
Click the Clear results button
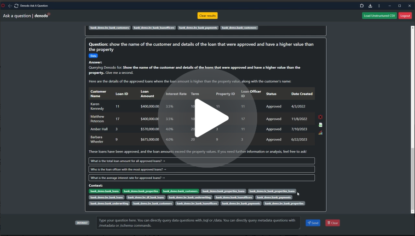pyautogui.click(x=207, y=16)
